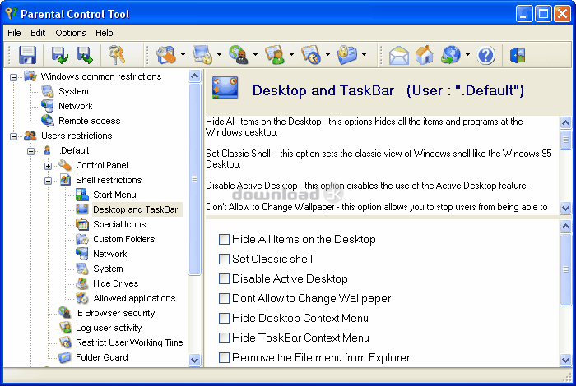This screenshot has height=386, width=576.
Task: Open the Help menu
Action: [105, 33]
